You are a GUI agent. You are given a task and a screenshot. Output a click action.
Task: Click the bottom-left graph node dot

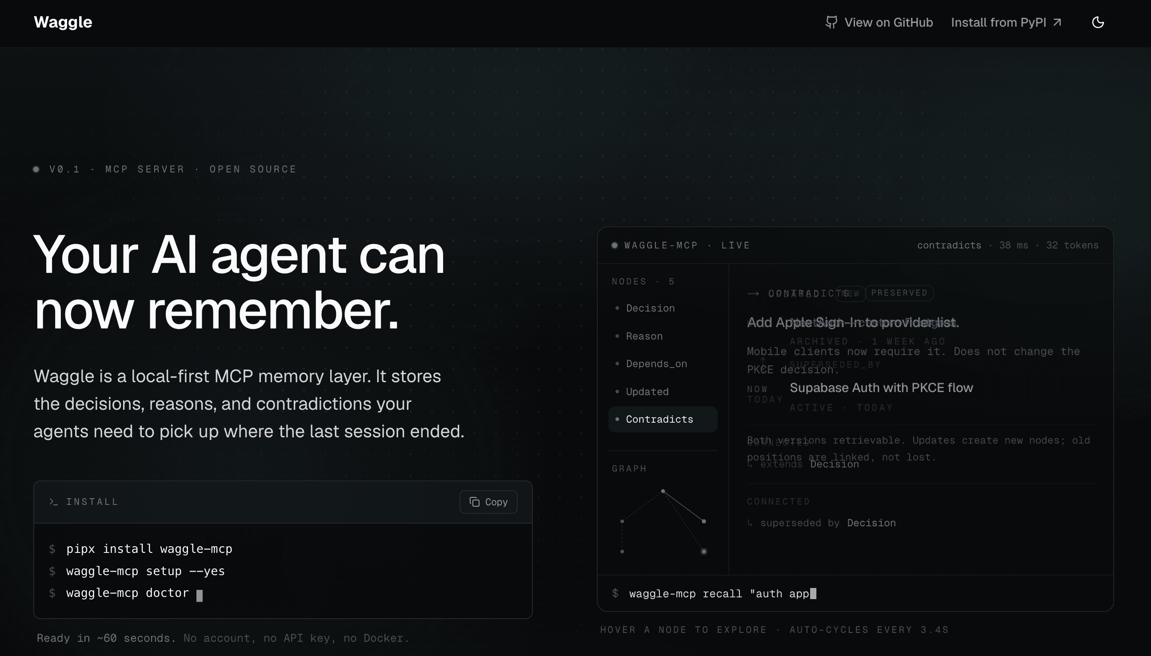point(622,552)
